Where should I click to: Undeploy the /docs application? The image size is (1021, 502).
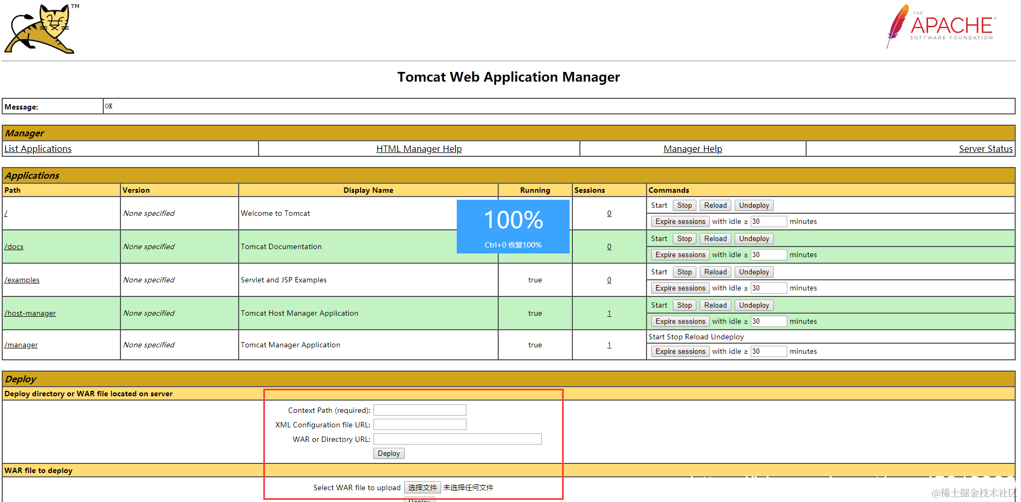[754, 238]
